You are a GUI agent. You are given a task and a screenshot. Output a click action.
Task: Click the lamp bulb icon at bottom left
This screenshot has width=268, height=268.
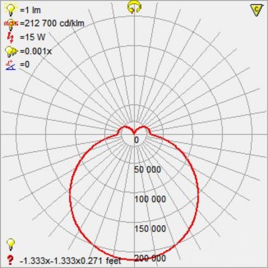[x=11, y=244]
